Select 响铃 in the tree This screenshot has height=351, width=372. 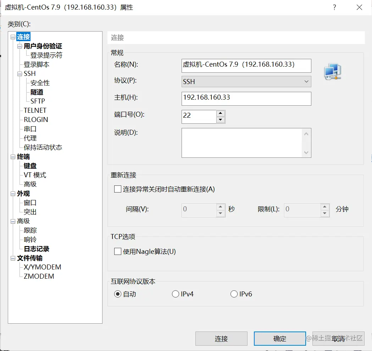point(30,240)
